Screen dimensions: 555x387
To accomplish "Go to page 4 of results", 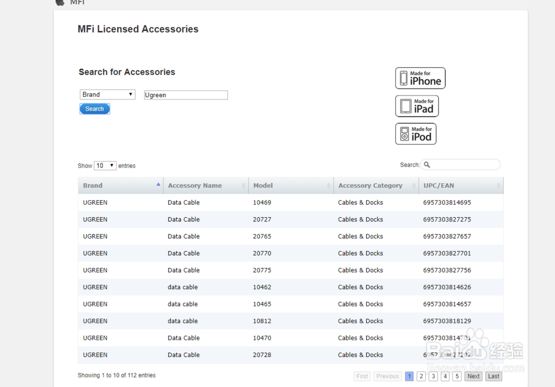I will click(445, 376).
